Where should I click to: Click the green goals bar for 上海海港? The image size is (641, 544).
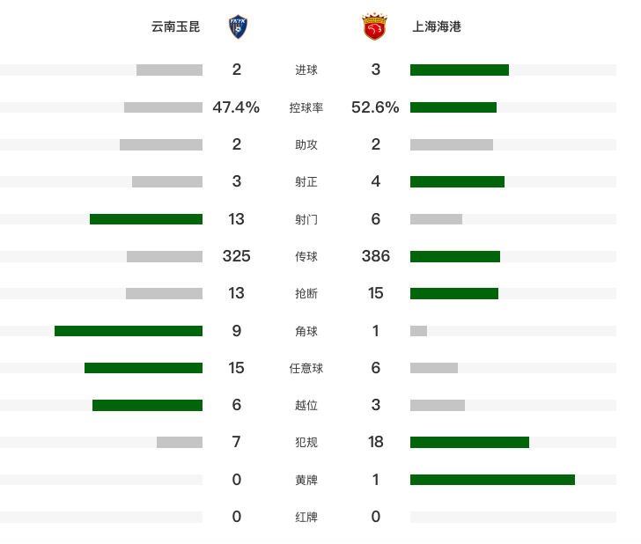[x=460, y=70]
